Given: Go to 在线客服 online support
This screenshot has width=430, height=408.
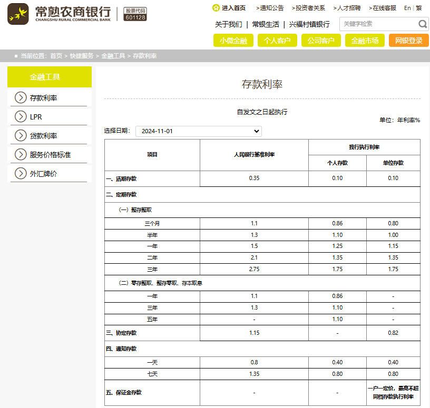Looking at the screenshot, I should 382,8.
